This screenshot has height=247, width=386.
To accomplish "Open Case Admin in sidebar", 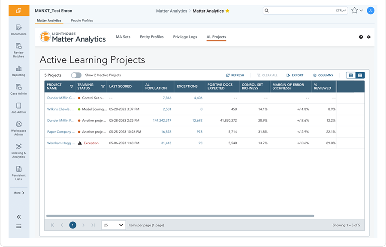I will 19,89.
